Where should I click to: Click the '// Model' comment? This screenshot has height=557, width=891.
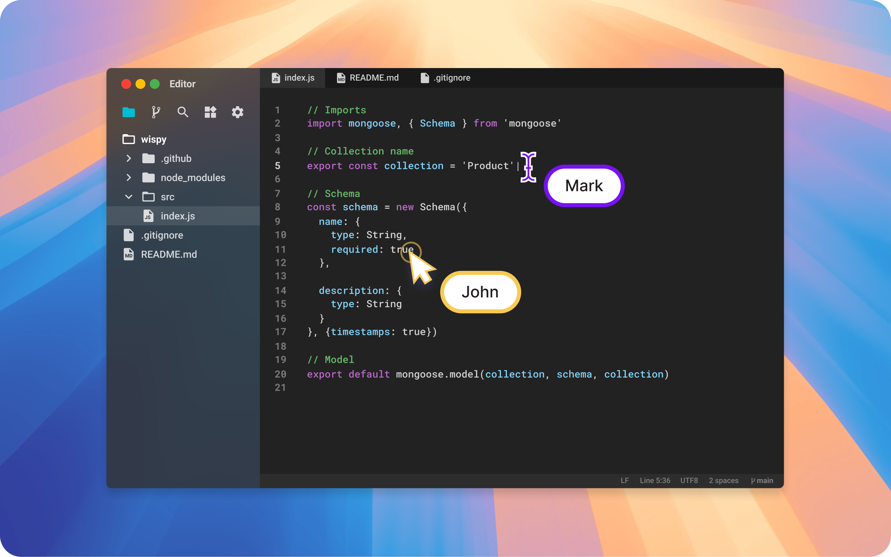[x=330, y=360]
